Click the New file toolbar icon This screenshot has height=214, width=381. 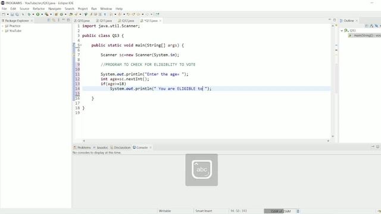(x=4, y=14)
